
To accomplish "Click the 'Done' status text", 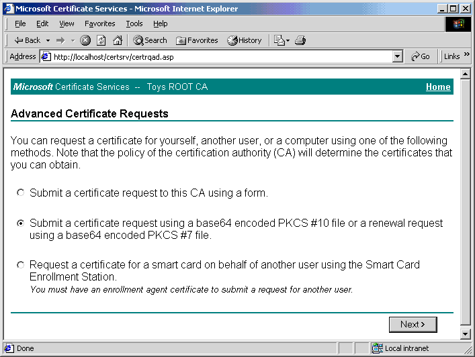I will point(25,348).
